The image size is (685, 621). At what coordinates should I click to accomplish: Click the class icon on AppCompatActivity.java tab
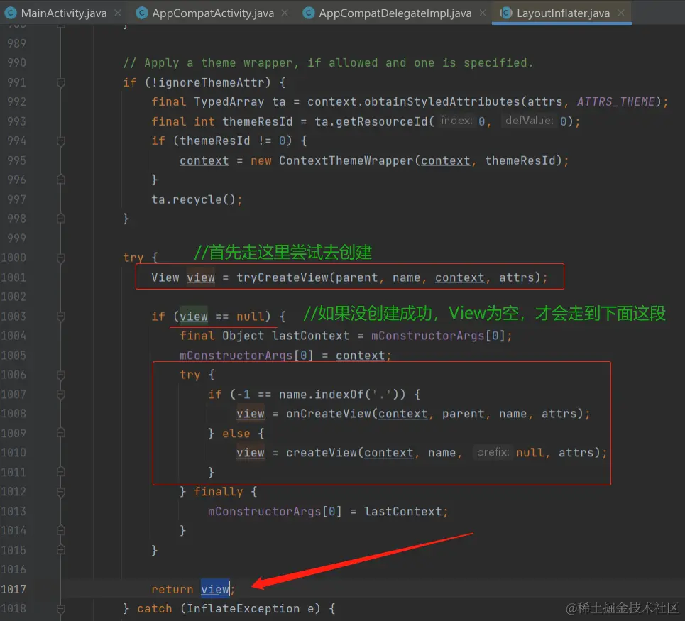[141, 13]
